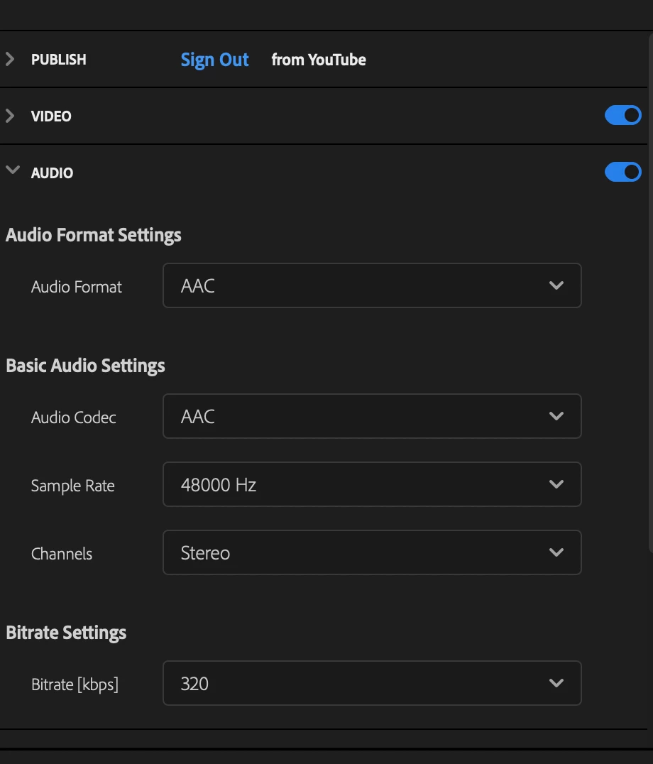The height and width of the screenshot is (764, 653).
Task: Click the Sample Rate dropdown arrow icon
Action: pyautogui.click(x=556, y=484)
